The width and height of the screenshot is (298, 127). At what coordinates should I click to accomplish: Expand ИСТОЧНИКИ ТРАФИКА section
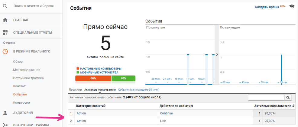[31, 125]
